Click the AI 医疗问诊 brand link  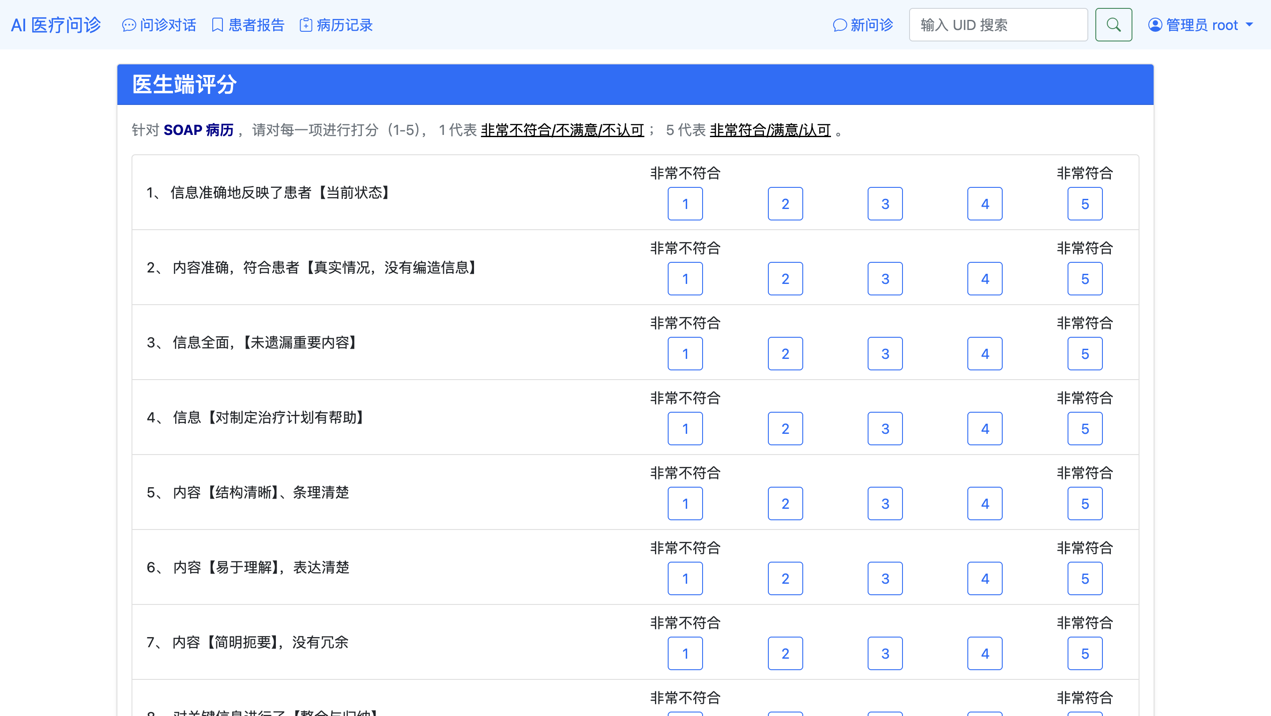56,25
